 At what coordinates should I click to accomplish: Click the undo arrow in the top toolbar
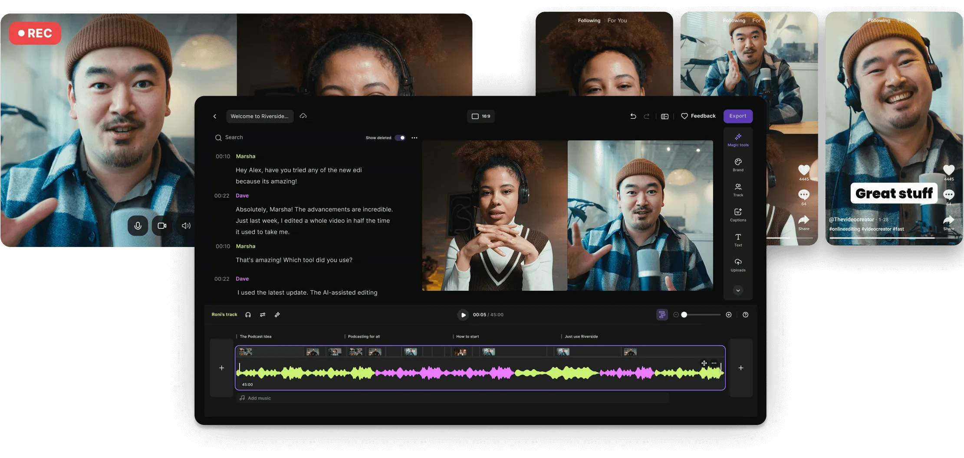633,116
